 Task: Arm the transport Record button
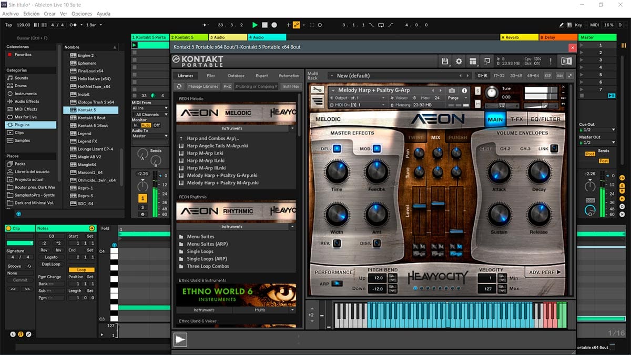tap(274, 25)
